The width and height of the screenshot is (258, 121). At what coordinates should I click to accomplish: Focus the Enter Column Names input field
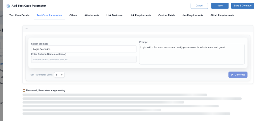[x=84, y=59]
